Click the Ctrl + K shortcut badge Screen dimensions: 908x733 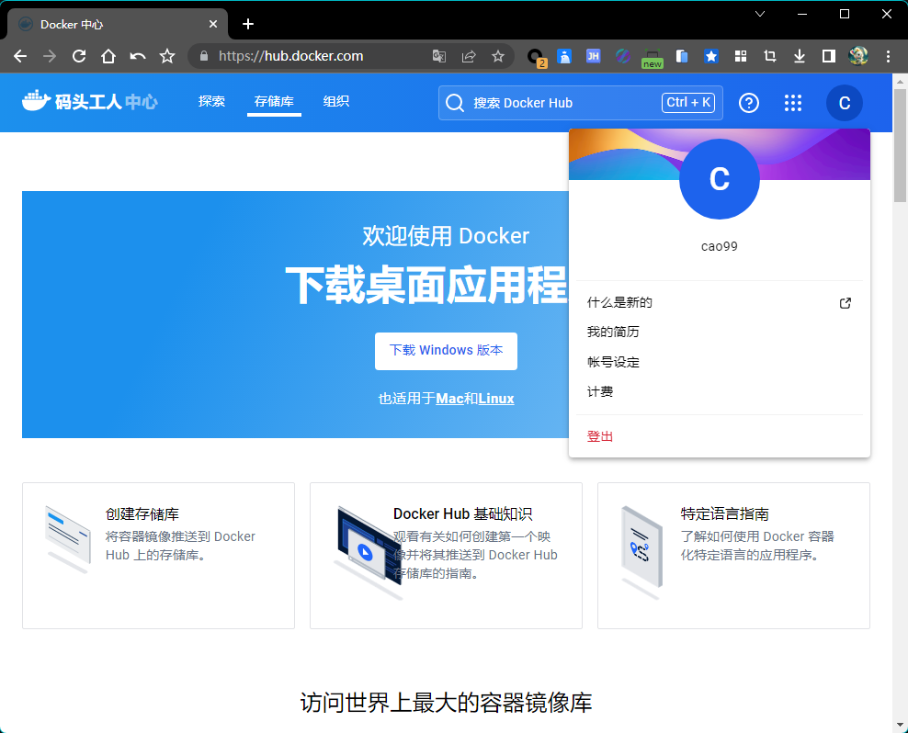click(x=688, y=103)
